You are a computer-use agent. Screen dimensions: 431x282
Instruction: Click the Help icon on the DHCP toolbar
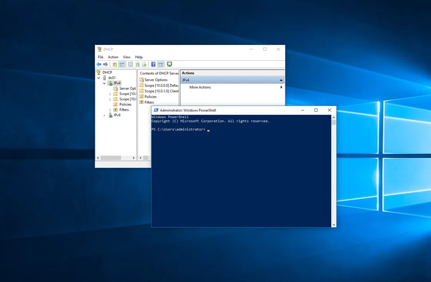[x=153, y=64]
